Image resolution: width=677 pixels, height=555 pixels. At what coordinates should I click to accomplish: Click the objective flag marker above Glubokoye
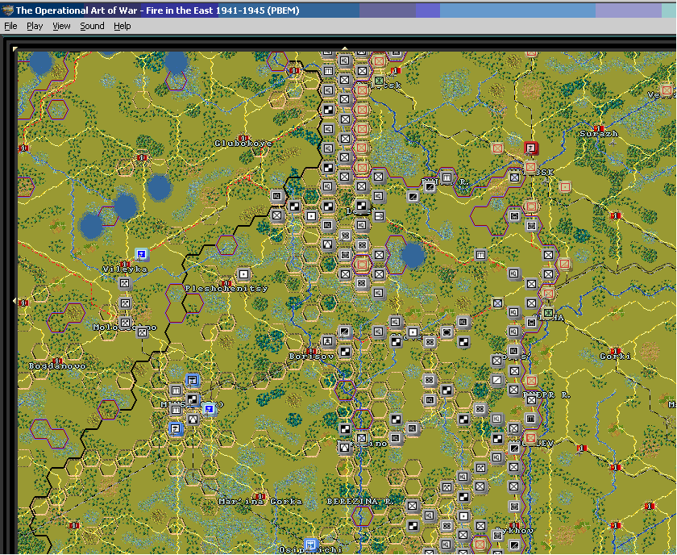point(243,138)
